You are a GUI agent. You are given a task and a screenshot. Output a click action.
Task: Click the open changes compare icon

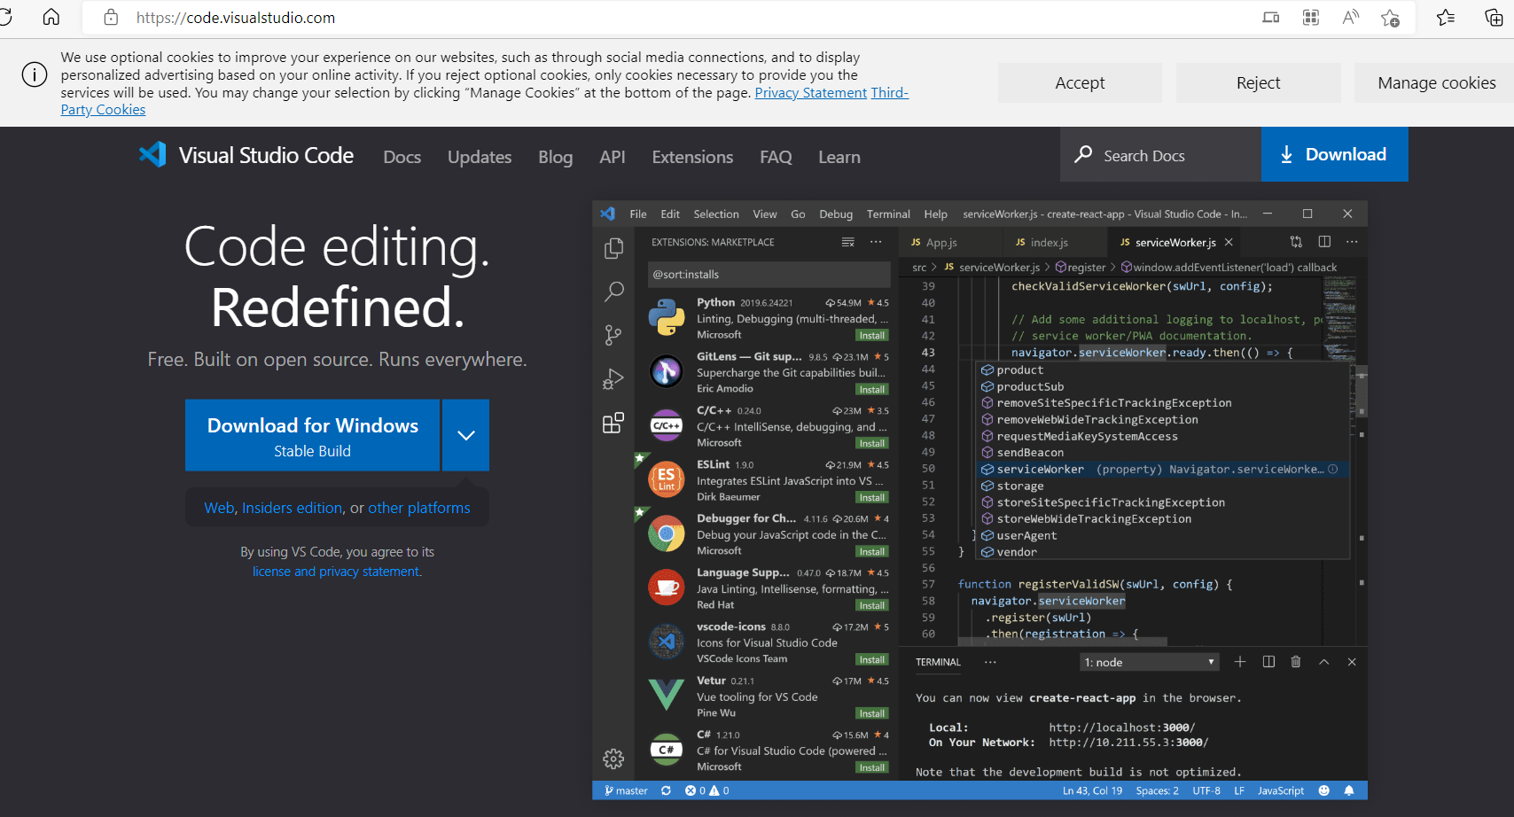pyautogui.click(x=1296, y=242)
